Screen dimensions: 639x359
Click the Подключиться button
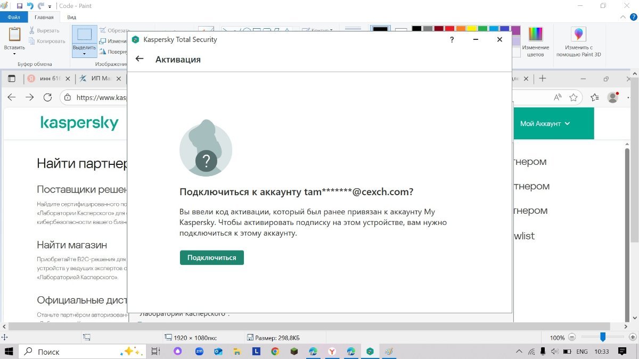click(212, 257)
